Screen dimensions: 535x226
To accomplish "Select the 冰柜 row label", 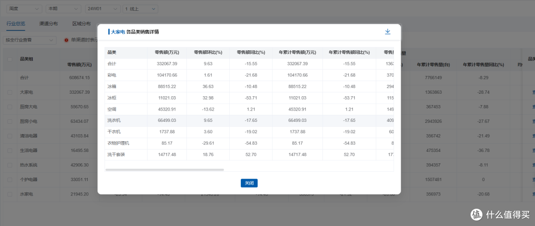I will pos(112,98).
